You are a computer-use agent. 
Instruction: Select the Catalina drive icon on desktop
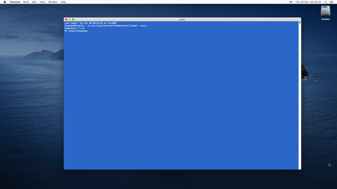[x=325, y=10]
